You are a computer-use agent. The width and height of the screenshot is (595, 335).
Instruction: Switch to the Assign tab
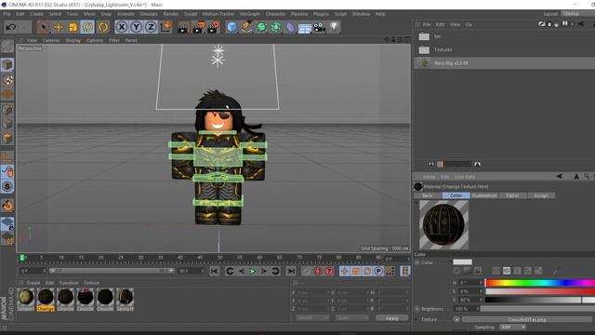(541, 195)
